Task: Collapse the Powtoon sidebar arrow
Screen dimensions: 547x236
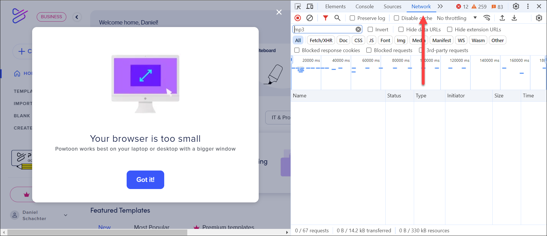Action: coord(77,17)
